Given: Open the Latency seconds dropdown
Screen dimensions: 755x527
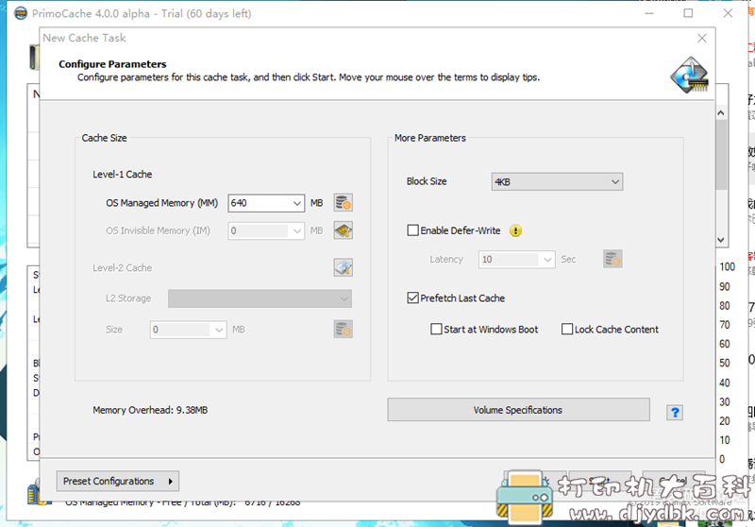Looking at the screenshot, I should tap(547, 260).
